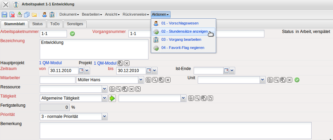
Task: Collapse the Aktionen menu
Action: click(160, 15)
